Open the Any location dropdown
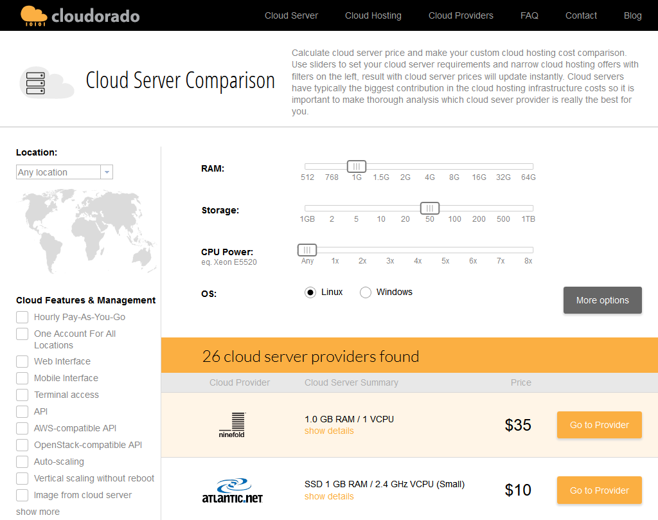This screenshot has height=520, width=658. (64, 172)
